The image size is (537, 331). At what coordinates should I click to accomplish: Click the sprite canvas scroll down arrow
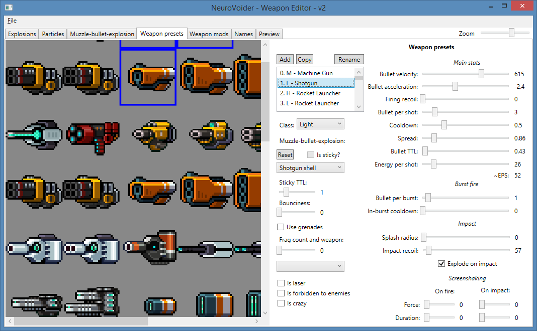click(x=265, y=313)
